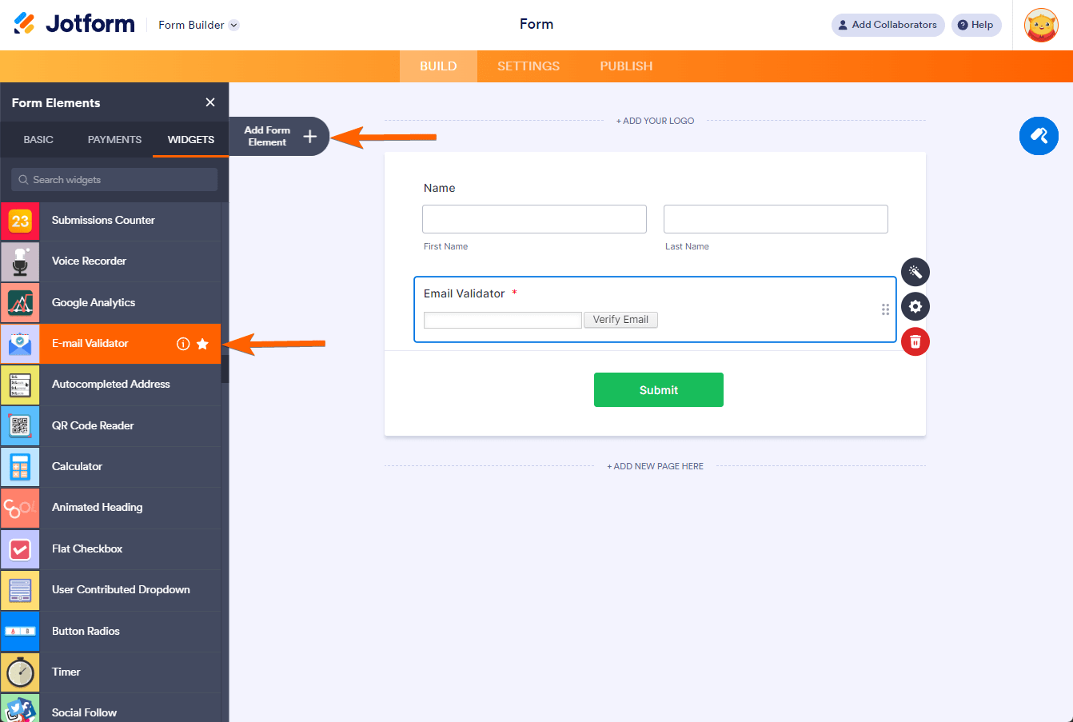Open the Help button
Image resolution: width=1073 pixels, height=722 pixels.
tap(976, 25)
